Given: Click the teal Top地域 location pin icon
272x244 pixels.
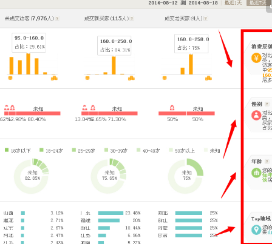Looking at the screenshot, I should [x=256, y=230].
